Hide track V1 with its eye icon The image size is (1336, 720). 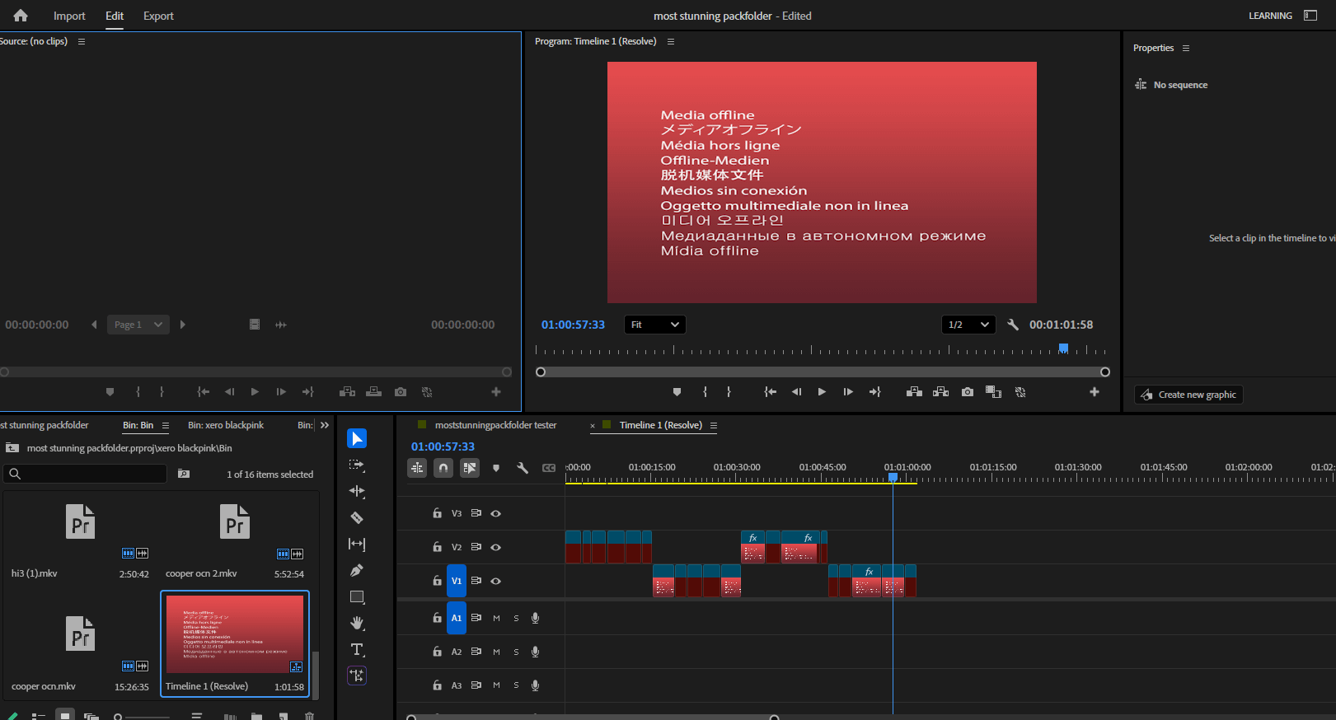[x=496, y=581]
